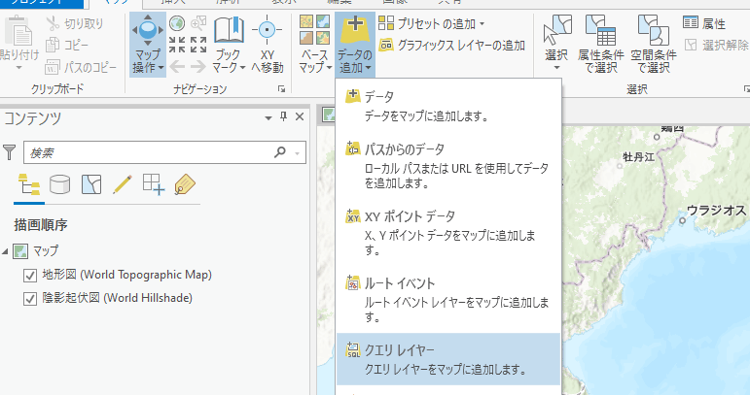Click Select By Attributes (属性条件で選択)
This screenshot has height=395, width=750.
tap(601, 44)
